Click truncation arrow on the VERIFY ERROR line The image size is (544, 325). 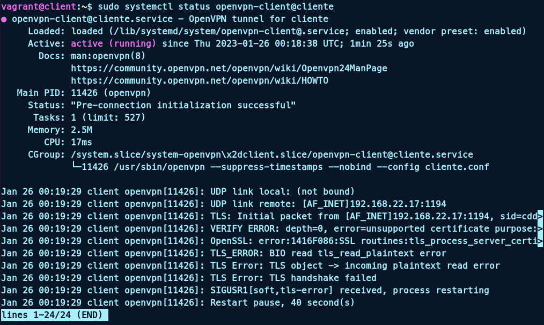click(x=540, y=228)
